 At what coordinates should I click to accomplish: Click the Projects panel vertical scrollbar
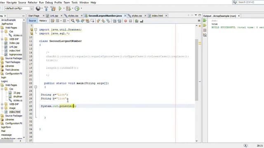tap(24, 42)
